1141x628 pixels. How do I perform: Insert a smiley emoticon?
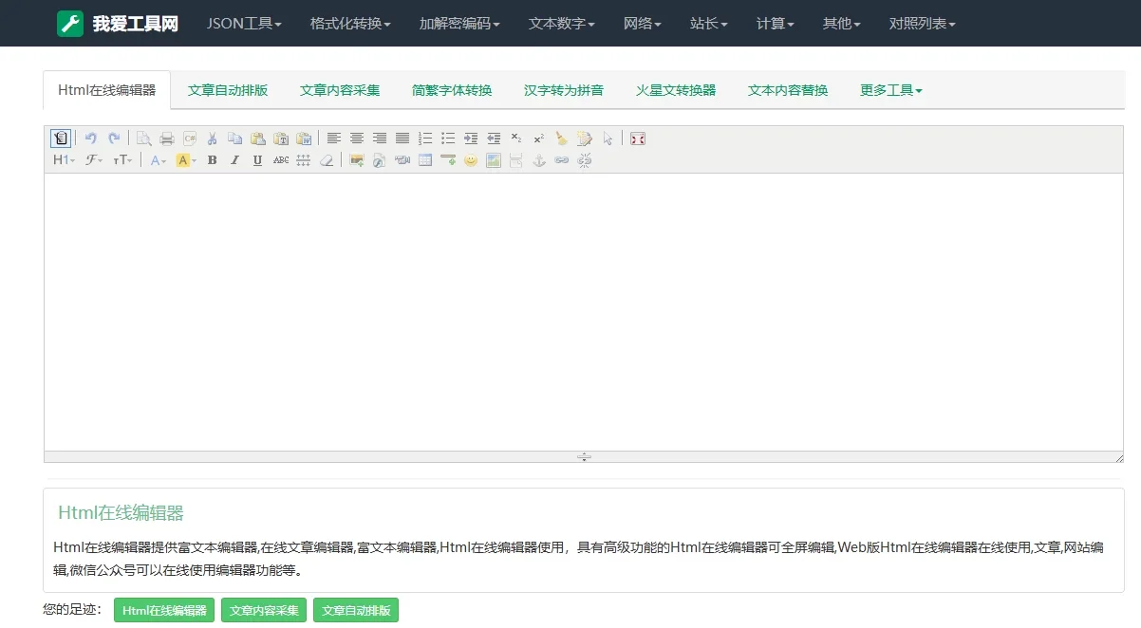(470, 160)
